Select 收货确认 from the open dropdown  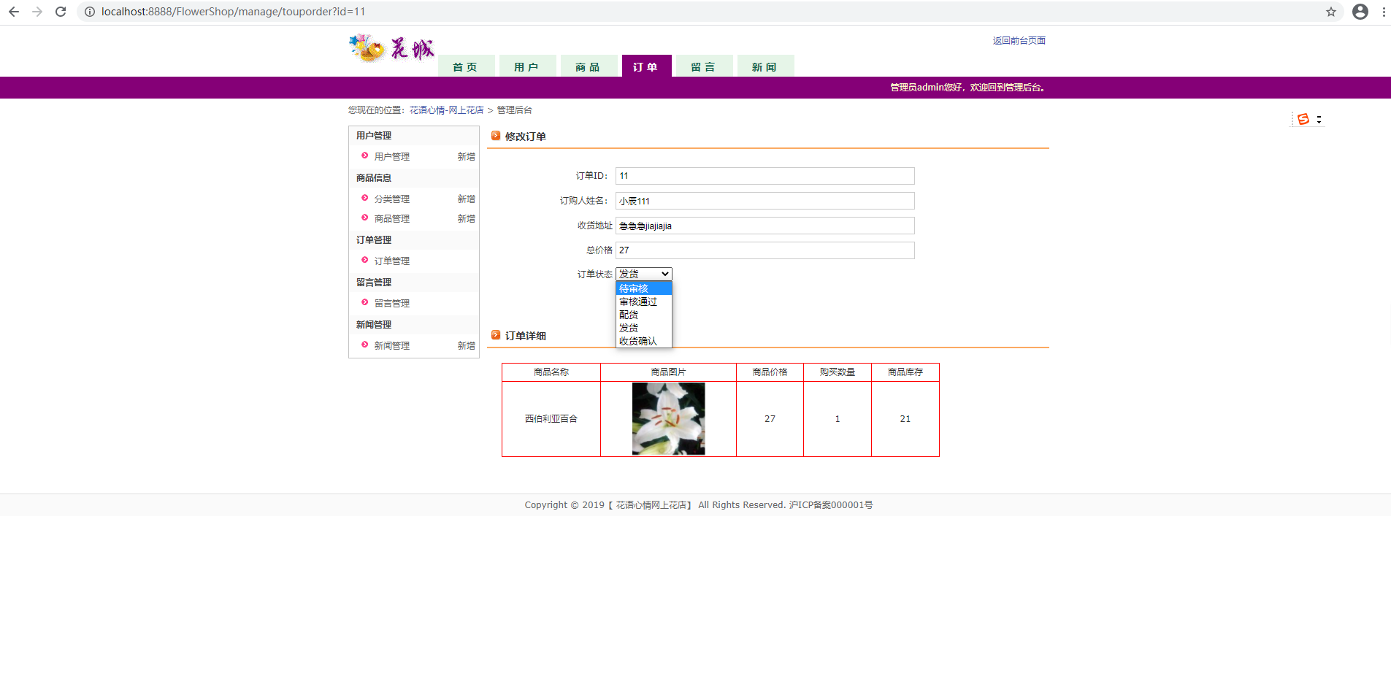click(638, 341)
